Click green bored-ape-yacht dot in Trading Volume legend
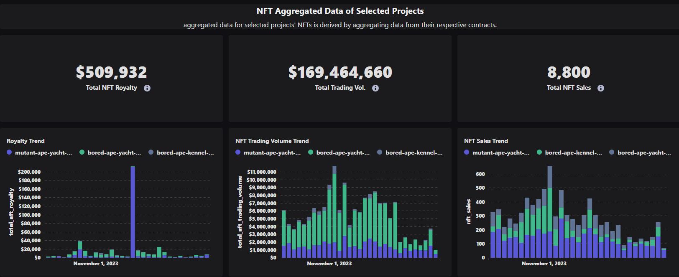 (x=311, y=152)
